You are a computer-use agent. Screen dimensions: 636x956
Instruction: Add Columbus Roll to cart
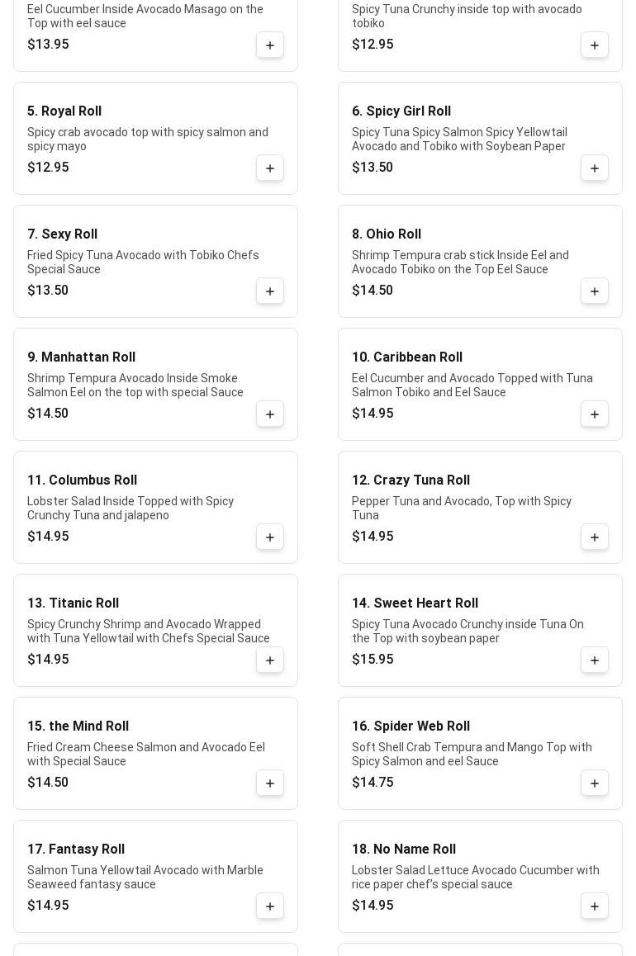point(270,537)
